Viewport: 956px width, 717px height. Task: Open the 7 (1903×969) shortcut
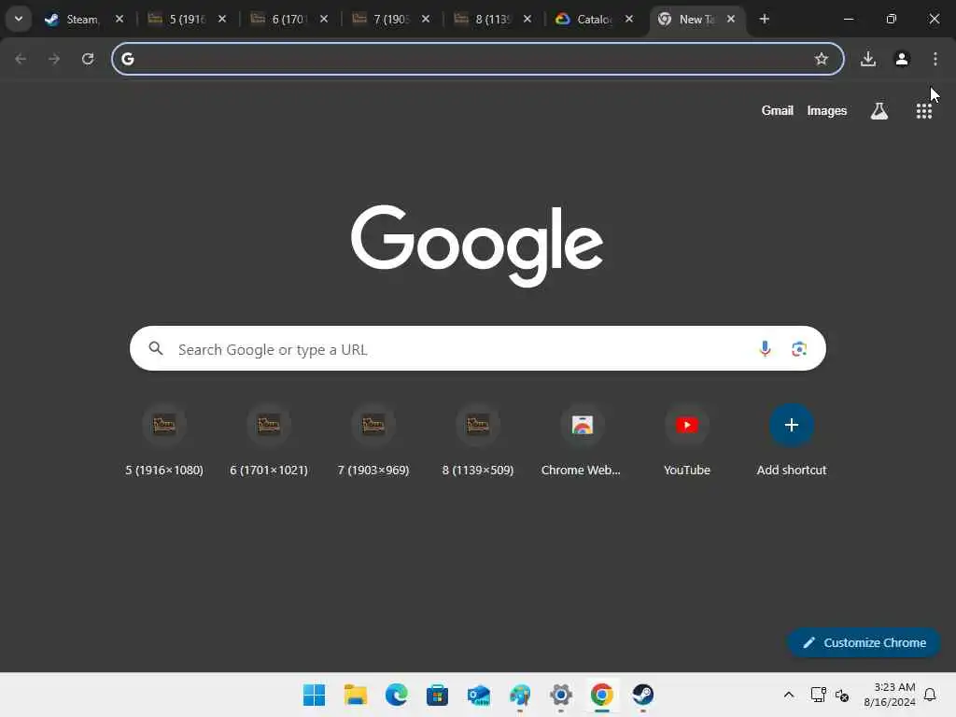click(373, 440)
